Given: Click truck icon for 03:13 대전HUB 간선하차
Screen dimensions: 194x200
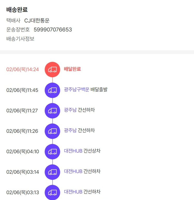Looking at the screenshot, I should [x=52, y=192].
